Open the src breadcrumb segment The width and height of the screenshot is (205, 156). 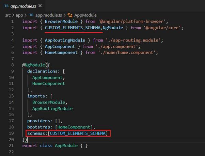8,15
